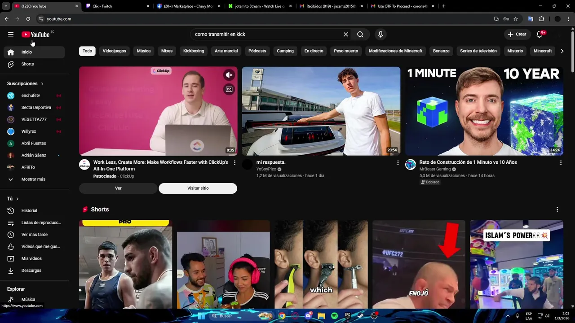
Task: Open Willyrex channel
Action: [34, 131]
